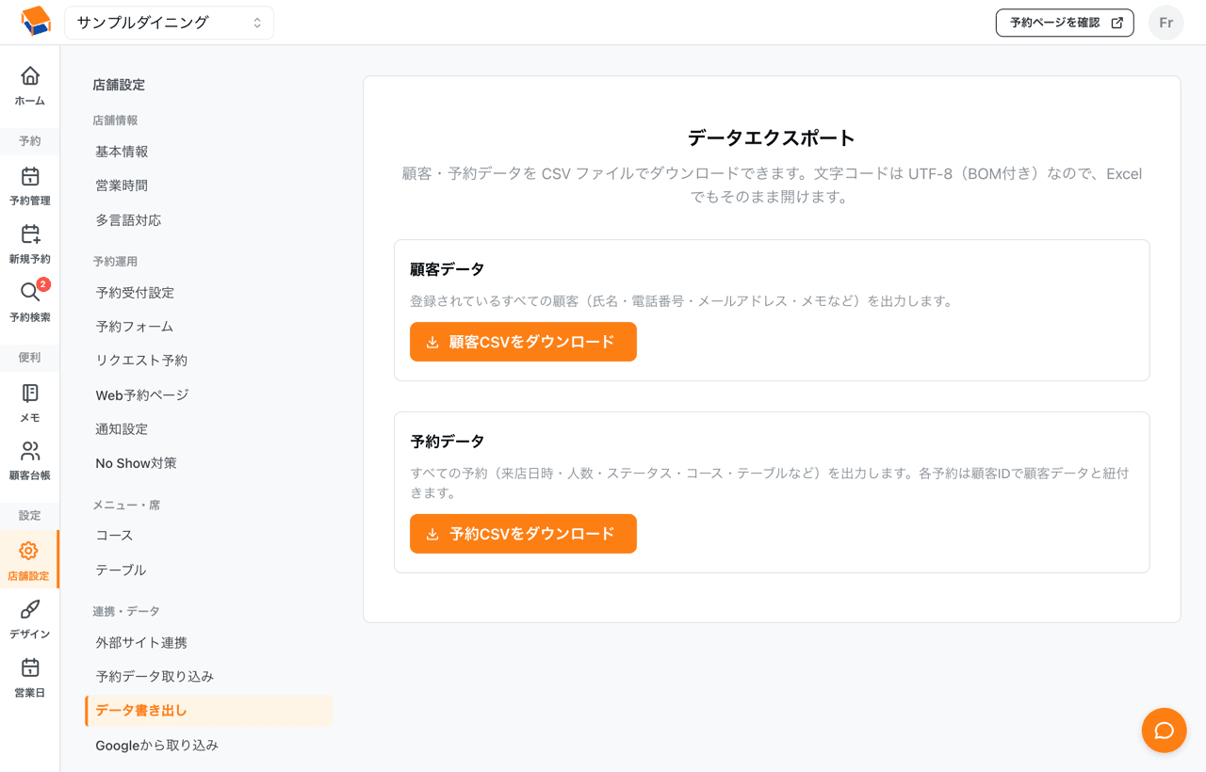The width and height of the screenshot is (1206, 772).
Task: Select 予約受付設定 menu item
Action: point(135,293)
